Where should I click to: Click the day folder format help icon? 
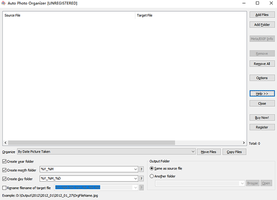[141, 179]
